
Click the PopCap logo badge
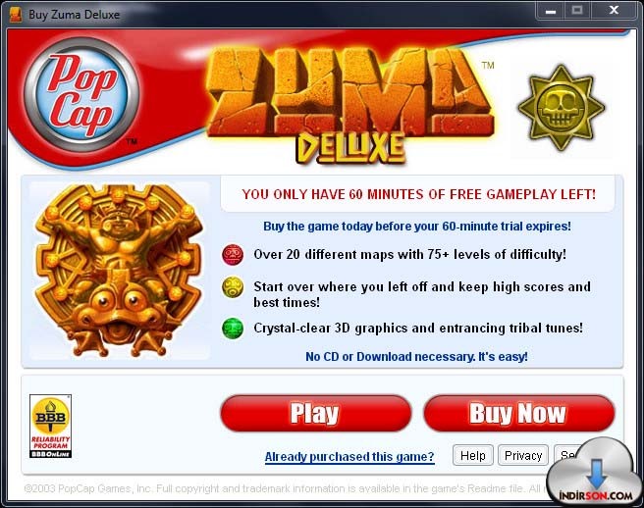pyautogui.click(x=81, y=95)
